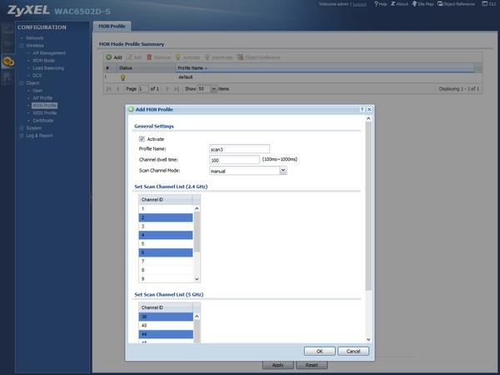Image resolution: width=500 pixels, height=375 pixels.
Task: Click the help question mark in dialog header
Action: pyautogui.click(x=362, y=109)
